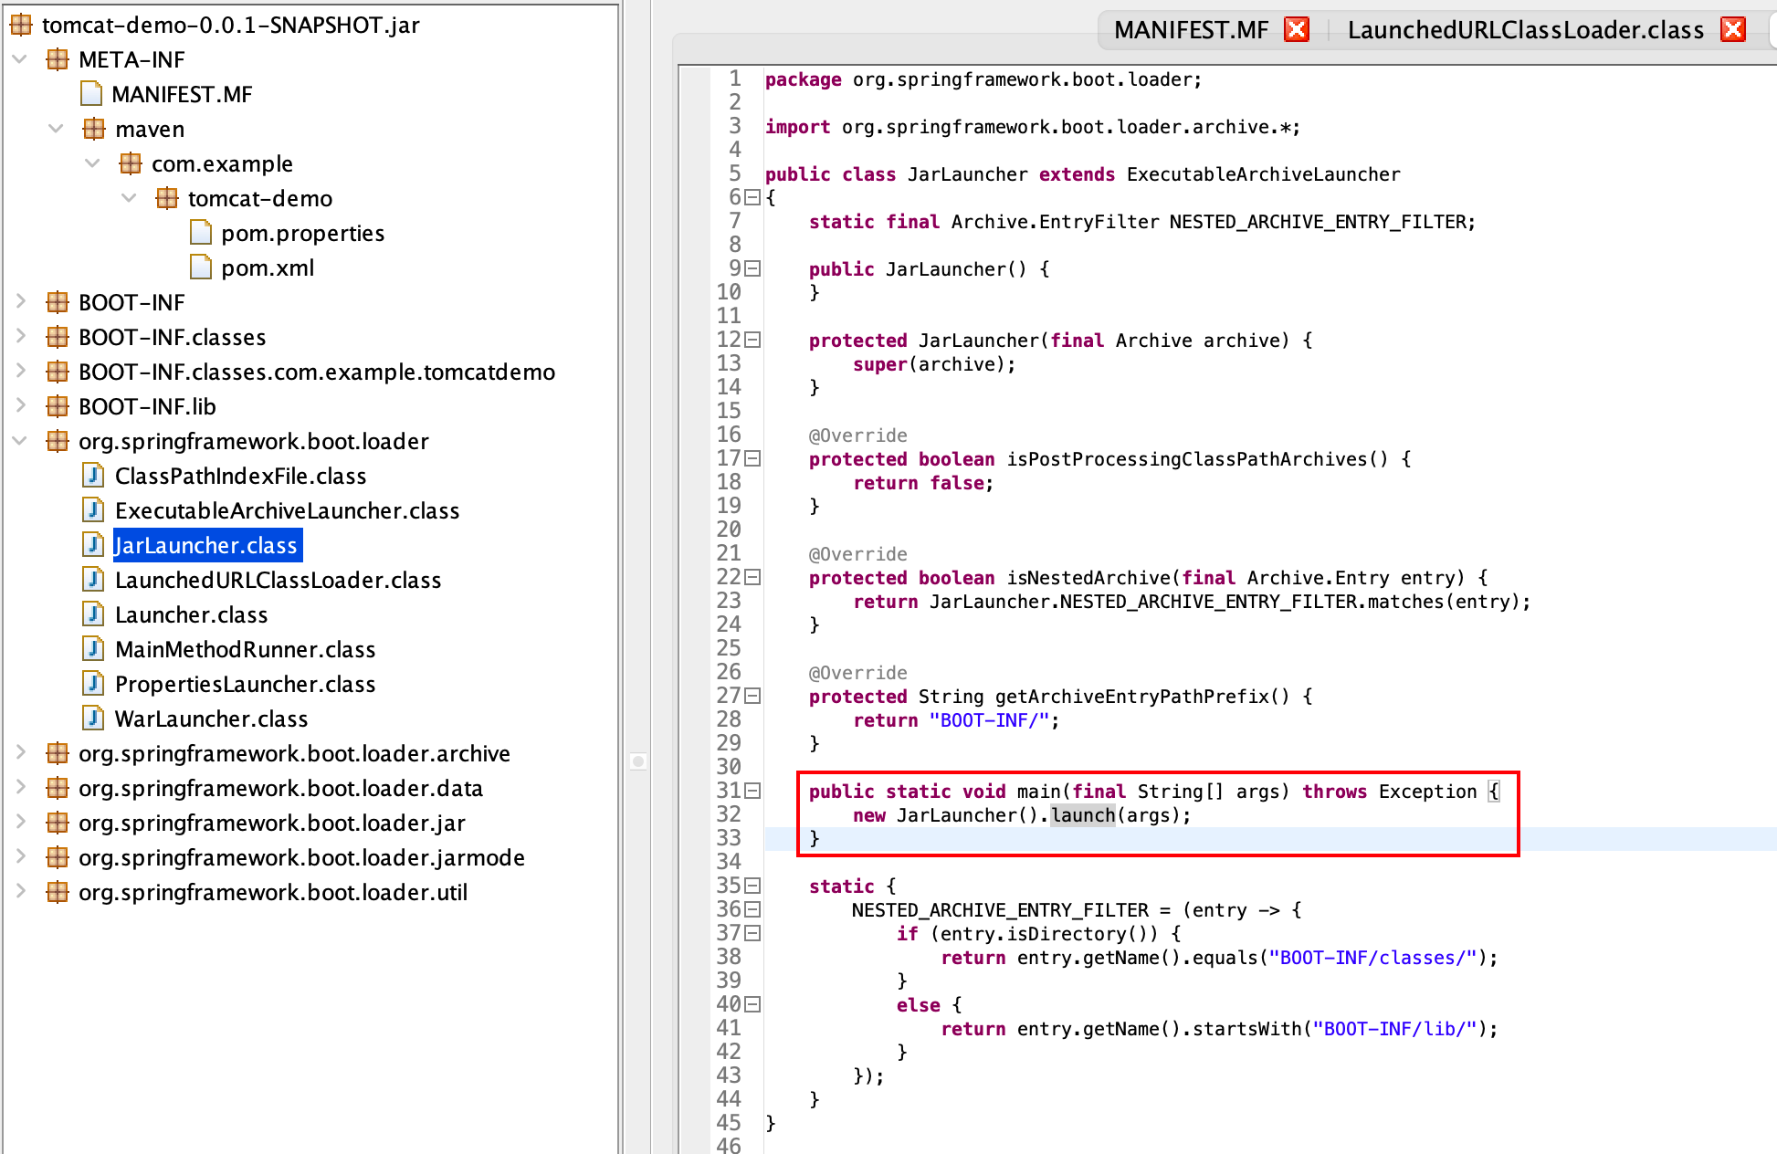This screenshot has width=1777, height=1154.
Task: Fold the main method at line 31
Action: (x=752, y=791)
